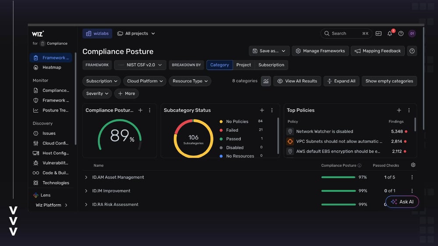Open the help circle icon in top bar
This screenshot has width=438, height=246.
coord(401,34)
